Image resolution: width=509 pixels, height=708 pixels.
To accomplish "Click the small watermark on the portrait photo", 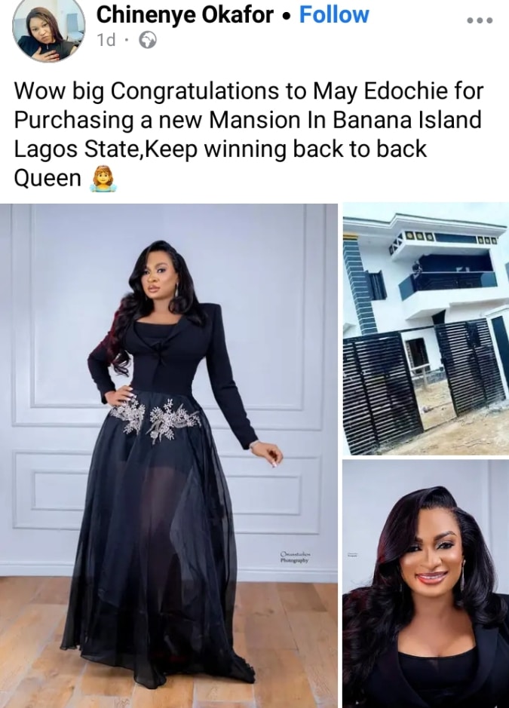I will point(351,555).
